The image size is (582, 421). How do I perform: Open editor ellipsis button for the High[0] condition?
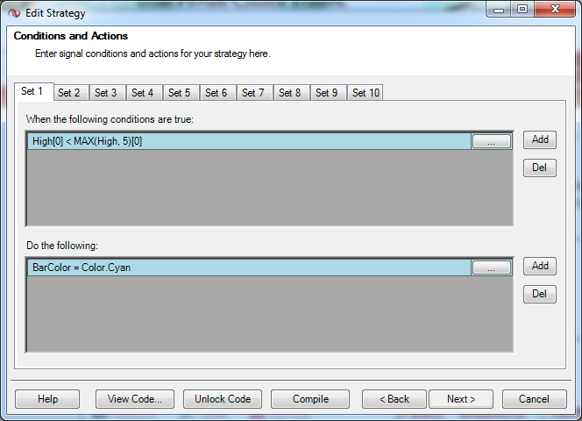click(492, 141)
